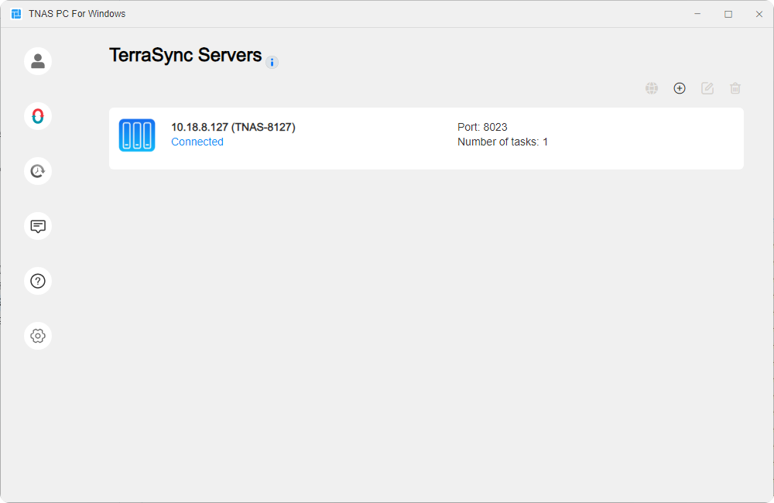Delete the server using the trash icon
The width and height of the screenshot is (774, 503).
pos(735,88)
